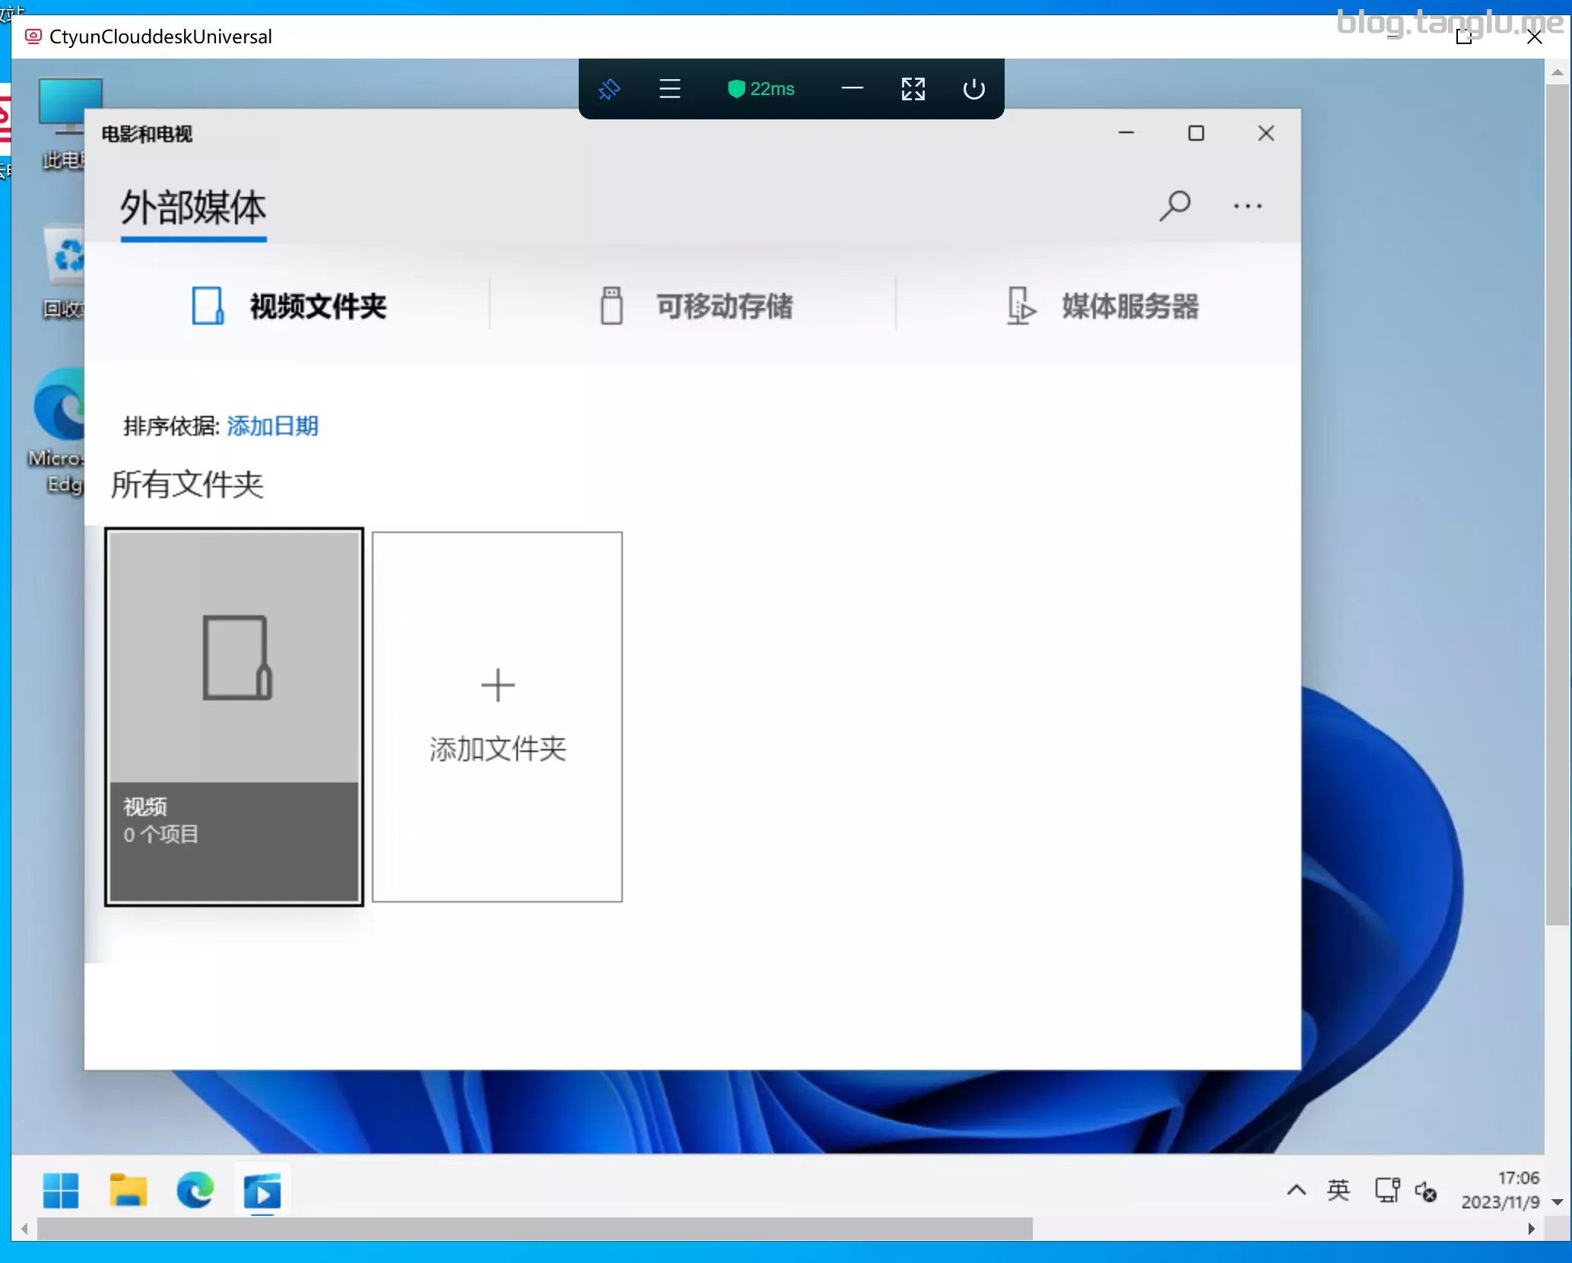This screenshot has height=1263, width=1572.
Task: Close the 电影和电视 window
Action: (1266, 133)
